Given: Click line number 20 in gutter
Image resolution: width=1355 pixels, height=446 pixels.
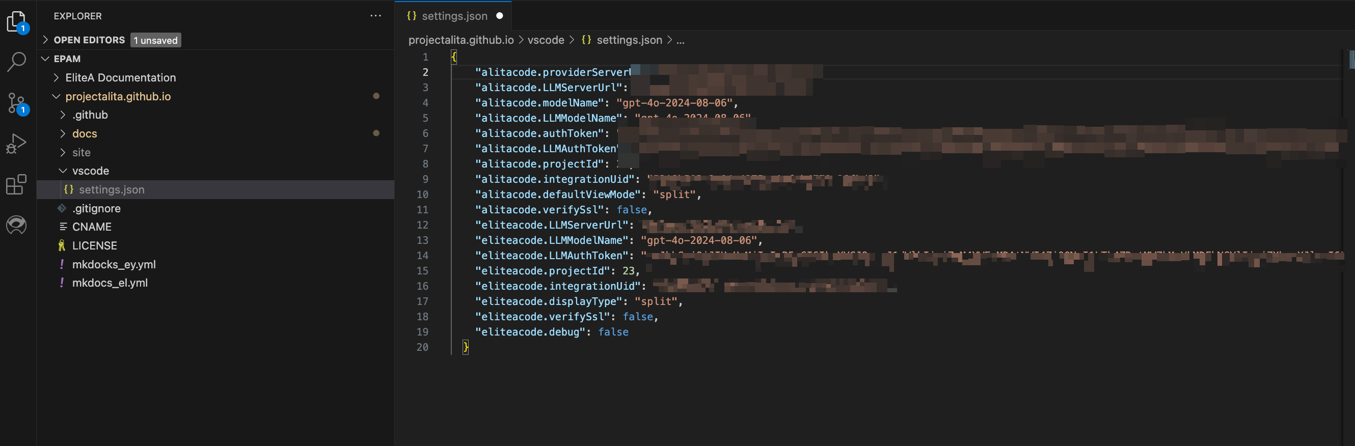Looking at the screenshot, I should [x=422, y=347].
